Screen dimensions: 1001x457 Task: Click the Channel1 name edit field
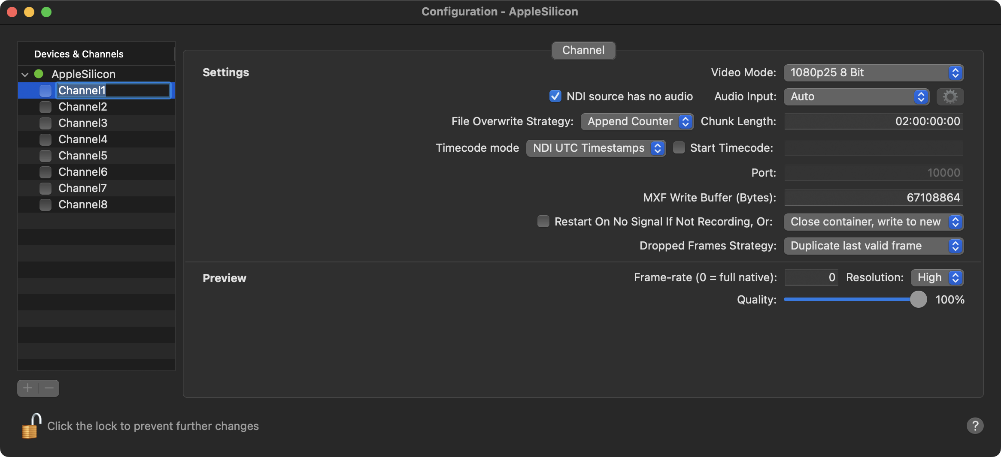(114, 90)
